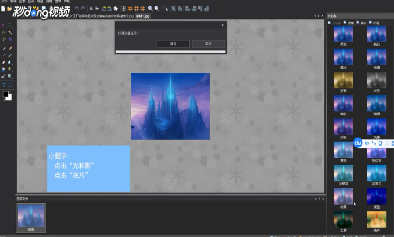The image size is (394, 237).
Task: Click the zoom out magnifier icon
Action: [157, 9]
